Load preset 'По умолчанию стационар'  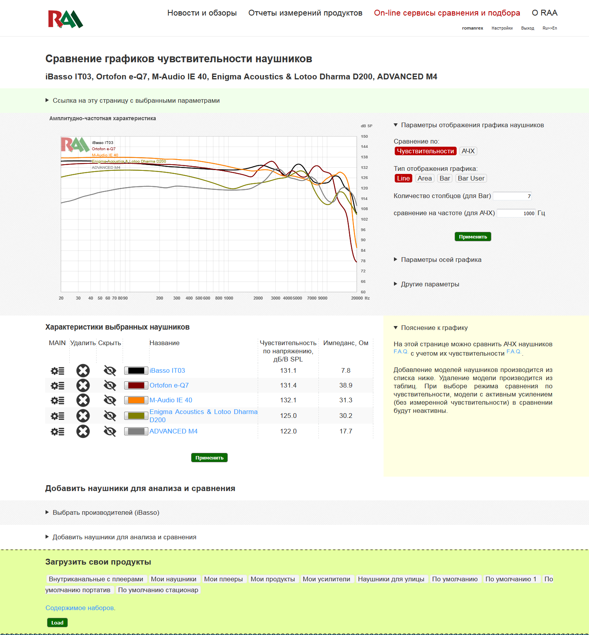(158, 590)
